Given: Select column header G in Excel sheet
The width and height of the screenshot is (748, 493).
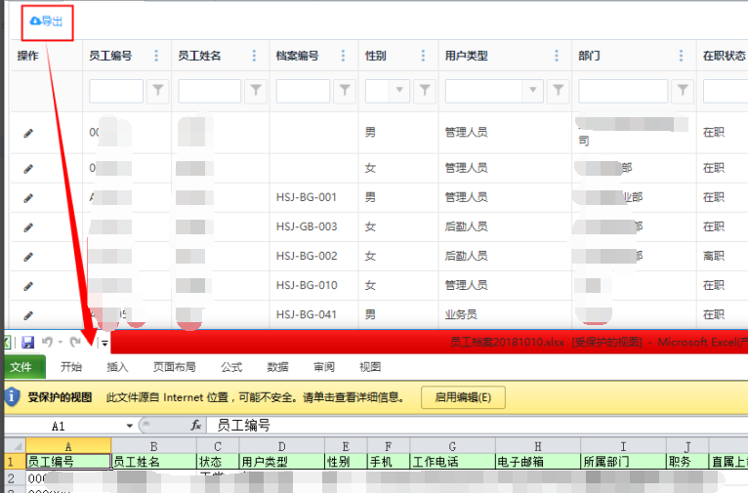Looking at the screenshot, I should [x=451, y=446].
